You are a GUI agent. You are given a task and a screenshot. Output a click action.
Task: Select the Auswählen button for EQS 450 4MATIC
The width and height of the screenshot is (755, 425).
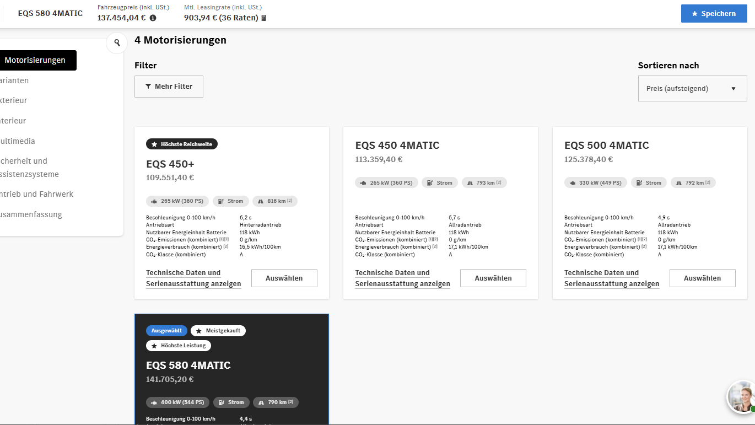[493, 278]
